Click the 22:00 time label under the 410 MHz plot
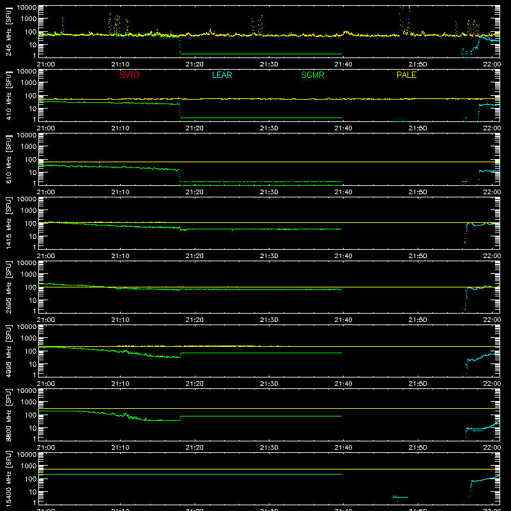This screenshot has width=511, height=511. tap(492, 128)
